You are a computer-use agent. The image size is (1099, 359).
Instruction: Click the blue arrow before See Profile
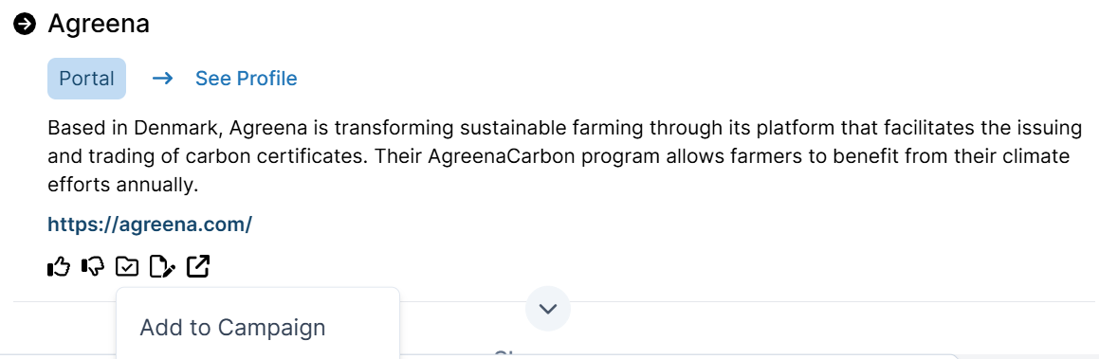(x=162, y=79)
